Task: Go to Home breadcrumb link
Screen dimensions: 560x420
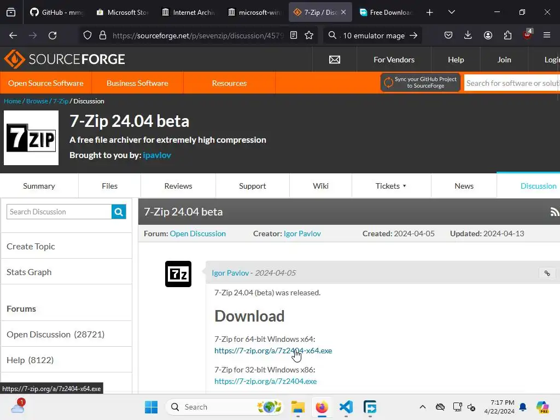Action: 13,101
